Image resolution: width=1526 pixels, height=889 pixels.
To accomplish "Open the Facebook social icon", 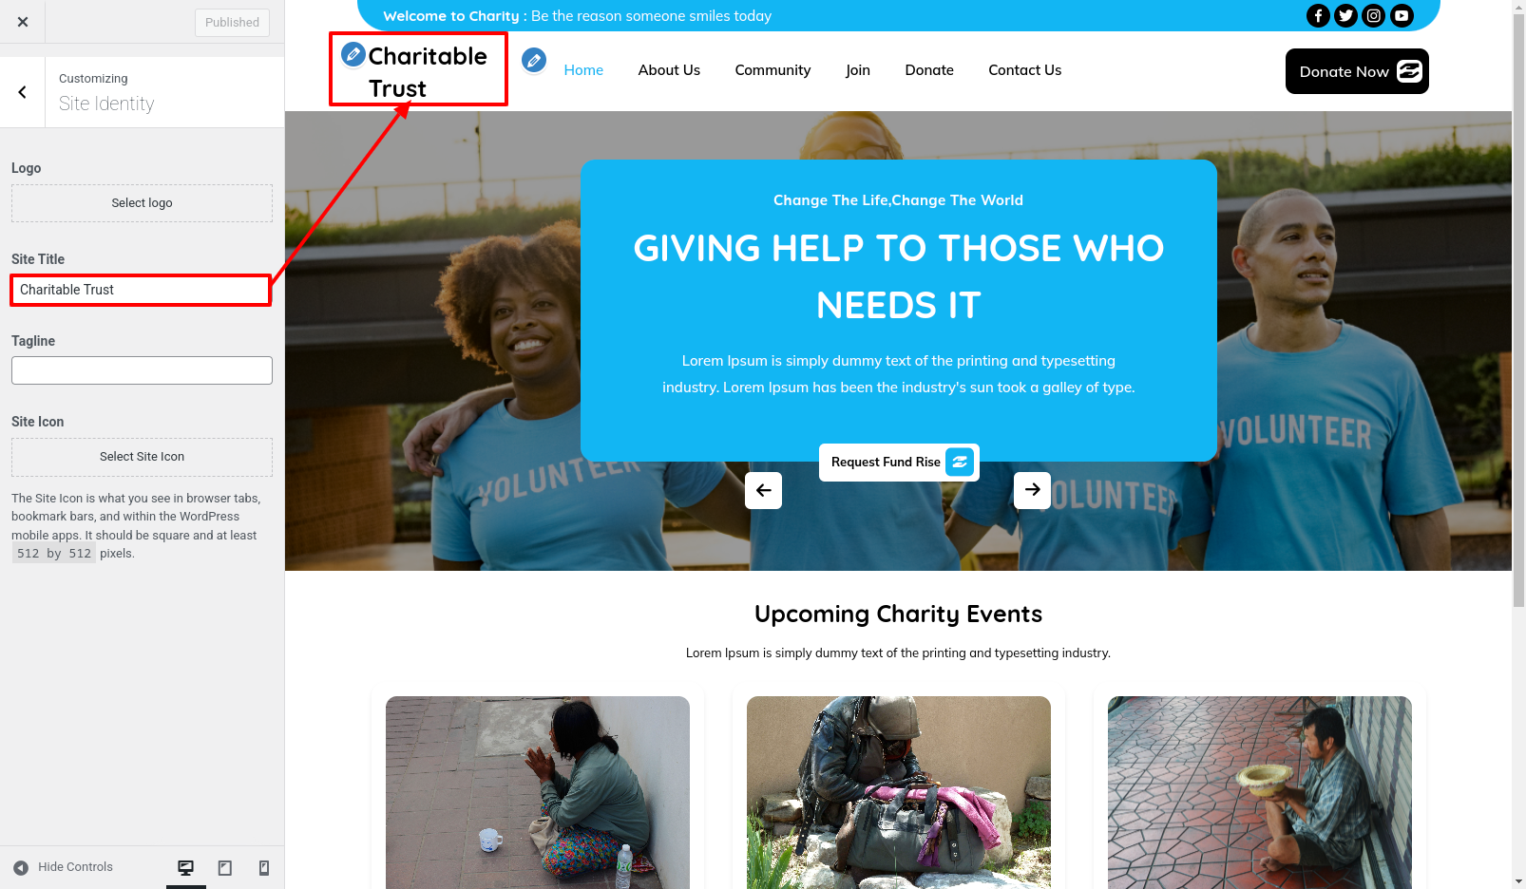I will pos(1318,15).
